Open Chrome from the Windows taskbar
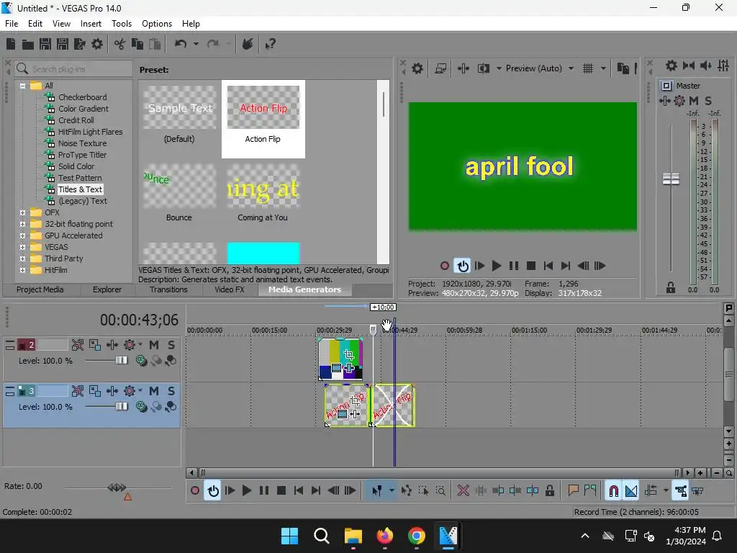This screenshot has width=737, height=553. pyautogui.click(x=417, y=536)
